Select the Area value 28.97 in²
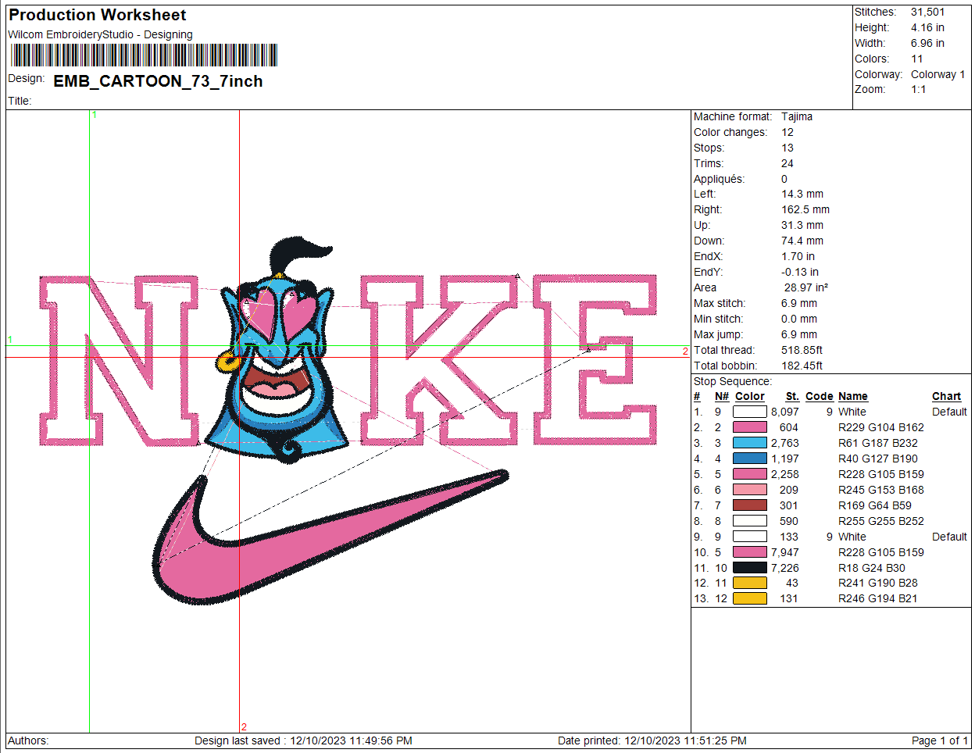The width and height of the screenshot is (975, 753). click(x=806, y=287)
